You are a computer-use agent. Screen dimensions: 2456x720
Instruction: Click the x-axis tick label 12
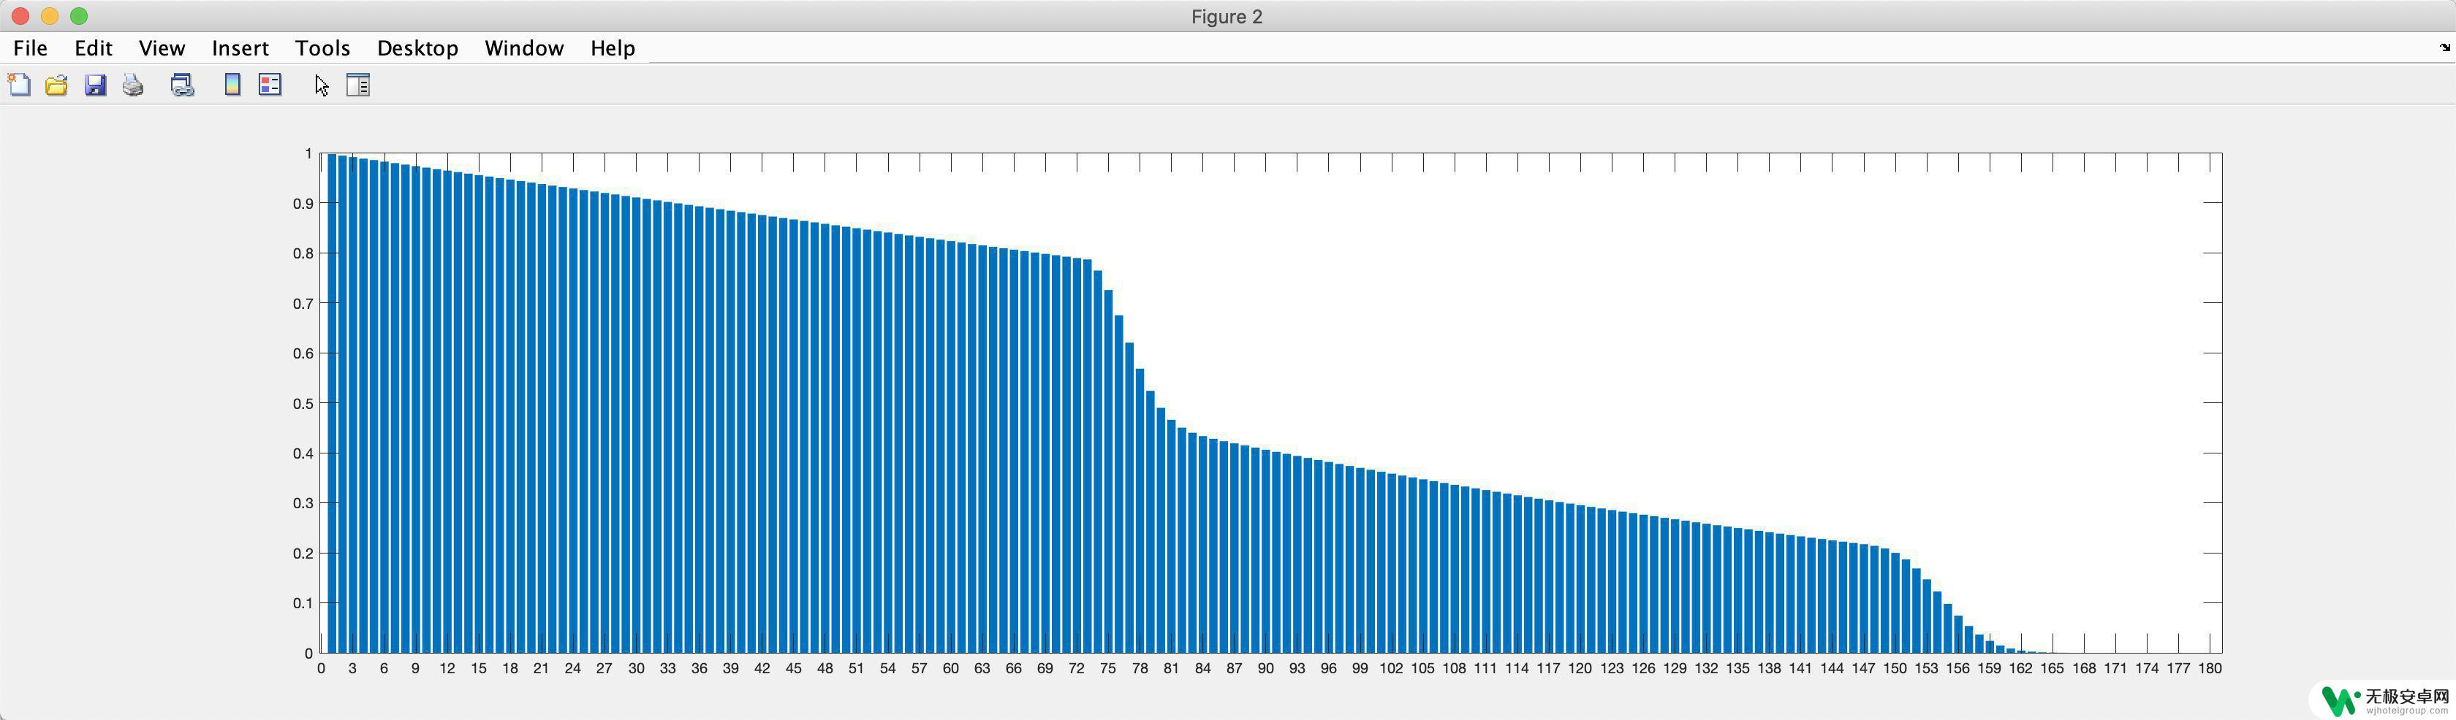click(x=447, y=669)
